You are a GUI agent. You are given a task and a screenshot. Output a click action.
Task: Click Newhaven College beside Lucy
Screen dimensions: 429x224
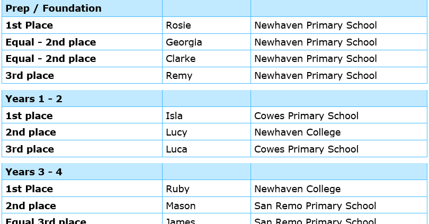tap(298, 132)
